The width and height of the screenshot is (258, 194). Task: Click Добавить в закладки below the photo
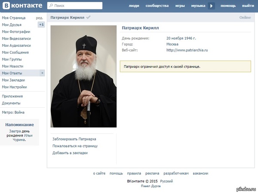pos(70,153)
